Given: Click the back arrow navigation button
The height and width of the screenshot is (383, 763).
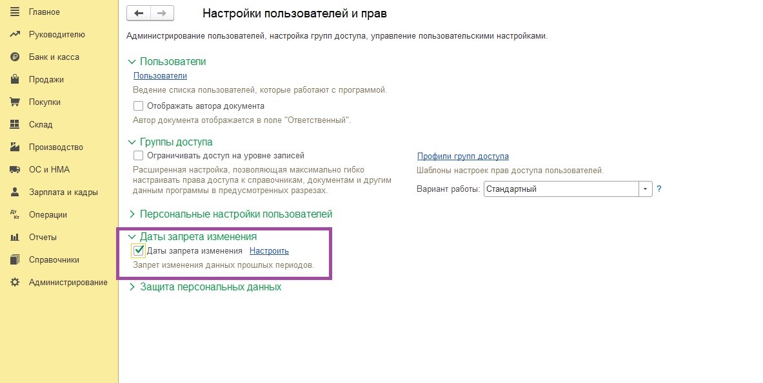Looking at the screenshot, I should click(x=139, y=13).
